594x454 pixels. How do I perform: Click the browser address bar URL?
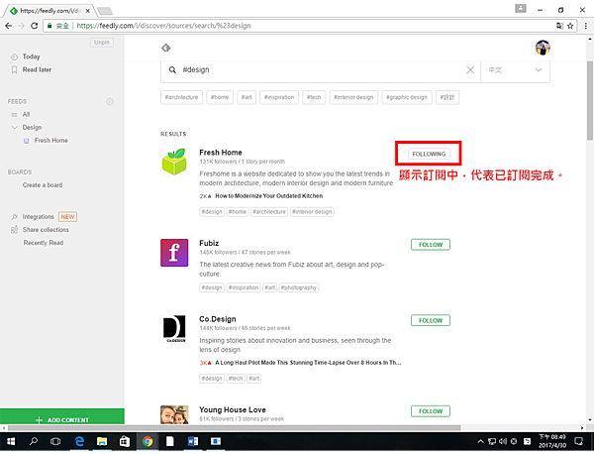(163, 26)
